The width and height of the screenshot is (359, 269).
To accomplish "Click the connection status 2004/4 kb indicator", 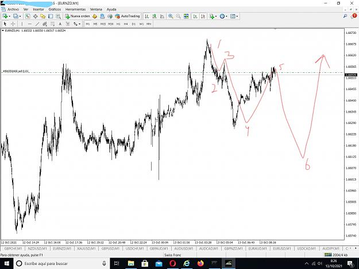I will click(x=335, y=255).
